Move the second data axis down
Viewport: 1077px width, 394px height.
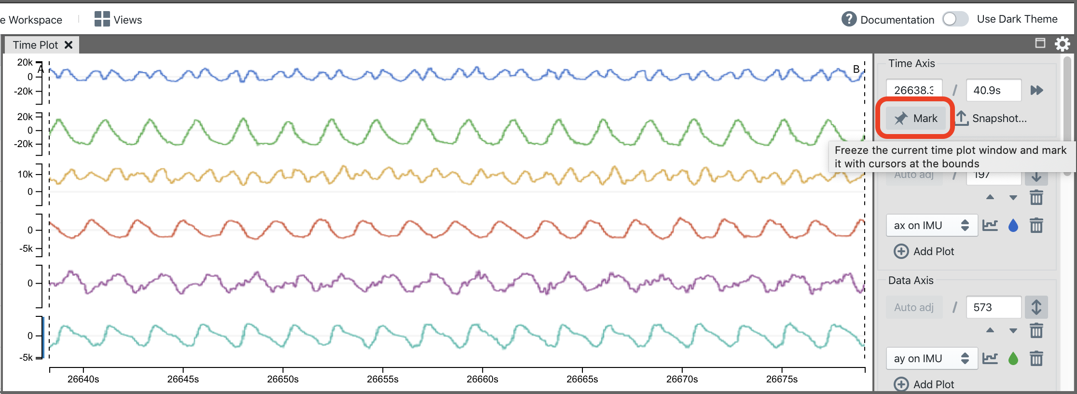click(1013, 331)
